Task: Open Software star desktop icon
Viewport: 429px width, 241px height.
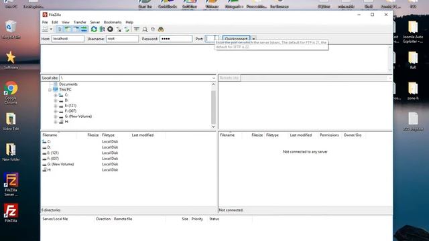Action: pos(11,60)
